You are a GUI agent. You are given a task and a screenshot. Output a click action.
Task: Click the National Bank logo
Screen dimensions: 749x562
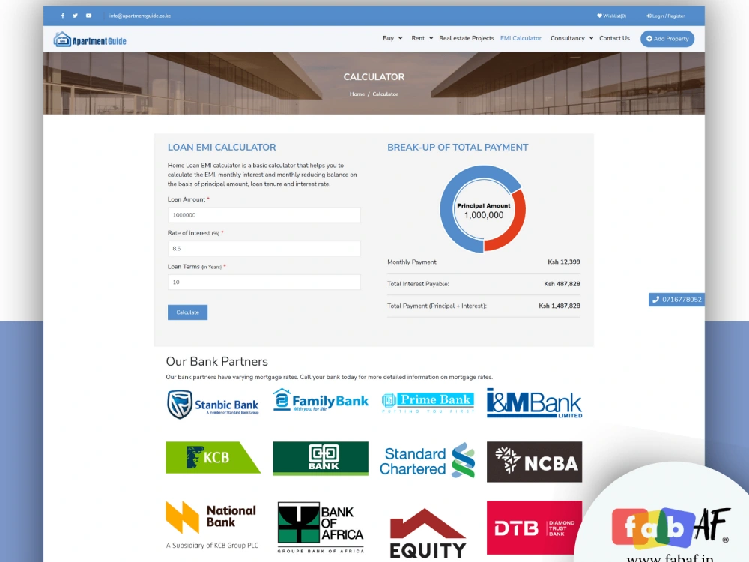click(213, 525)
